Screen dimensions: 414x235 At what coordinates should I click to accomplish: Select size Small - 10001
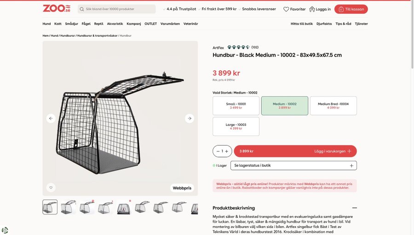(x=236, y=106)
